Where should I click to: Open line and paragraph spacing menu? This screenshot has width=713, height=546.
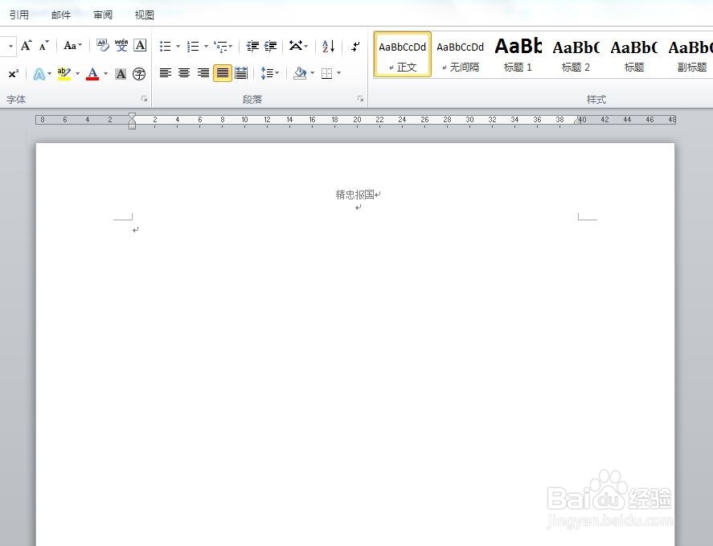click(x=269, y=73)
